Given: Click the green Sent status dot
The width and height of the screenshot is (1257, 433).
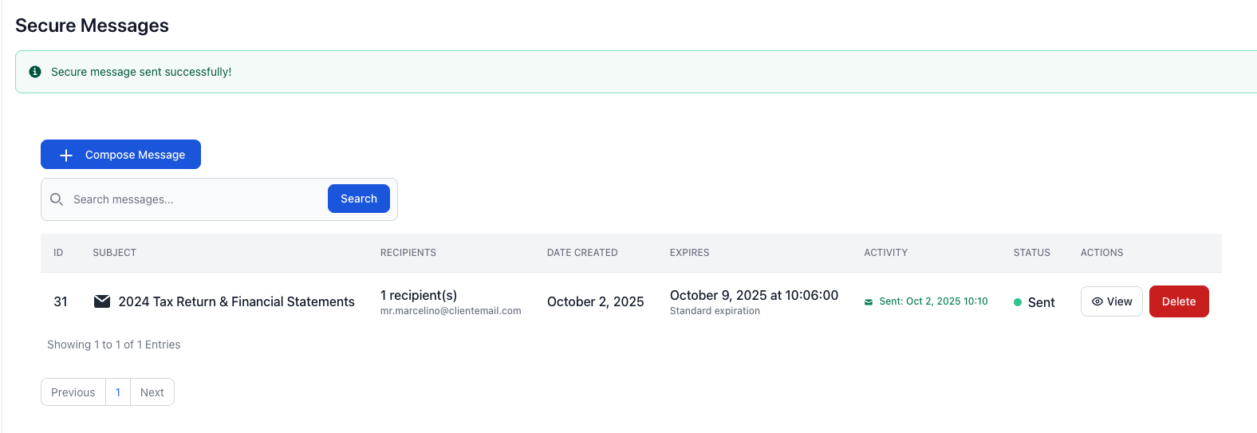Looking at the screenshot, I should 1018,302.
